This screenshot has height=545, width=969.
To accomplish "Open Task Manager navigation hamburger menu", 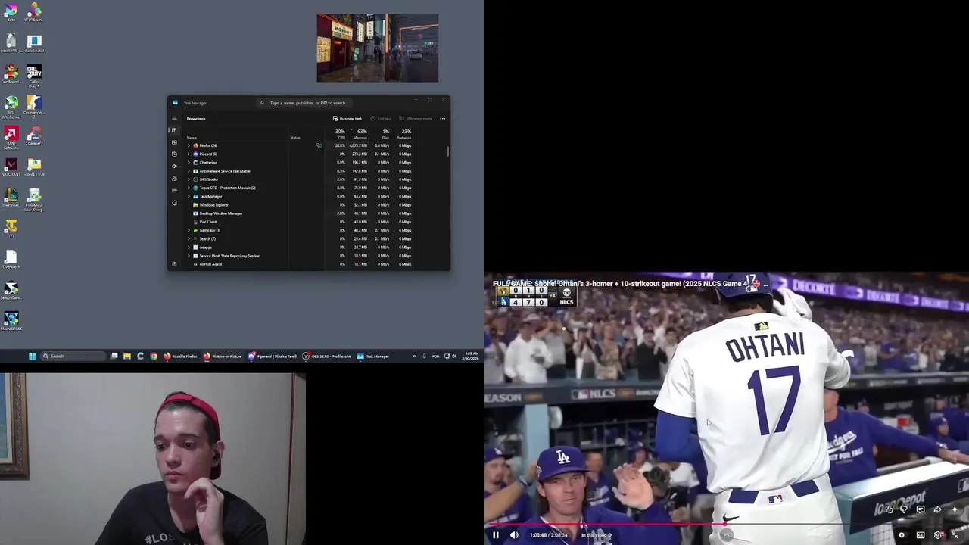I will coord(174,118).
